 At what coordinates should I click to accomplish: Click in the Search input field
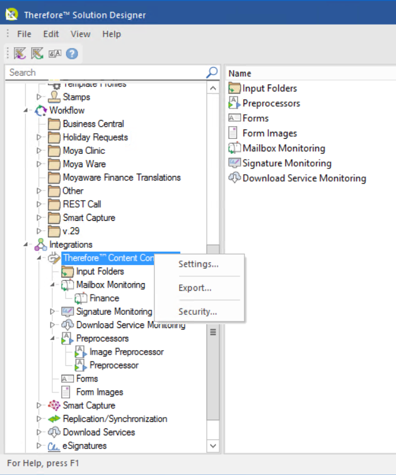(106, 73)
